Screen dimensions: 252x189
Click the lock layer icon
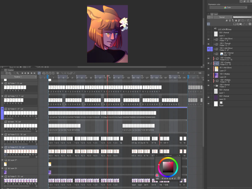236,20
